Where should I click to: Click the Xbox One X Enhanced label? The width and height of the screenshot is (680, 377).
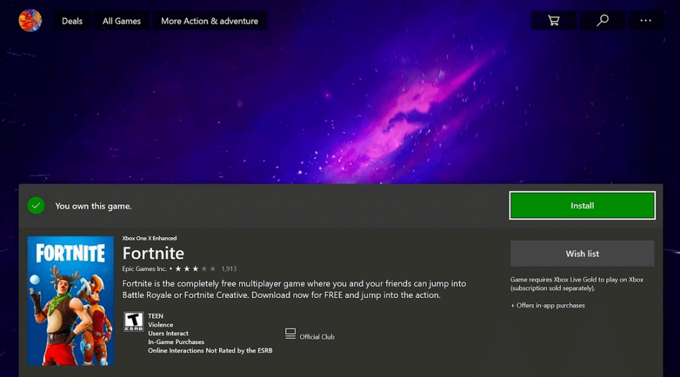coord(149,238)
